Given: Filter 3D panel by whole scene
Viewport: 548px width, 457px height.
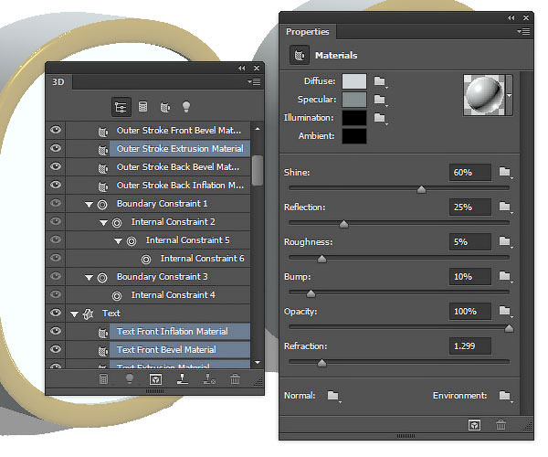Looking at the screenshot, I should pos(121,106).
